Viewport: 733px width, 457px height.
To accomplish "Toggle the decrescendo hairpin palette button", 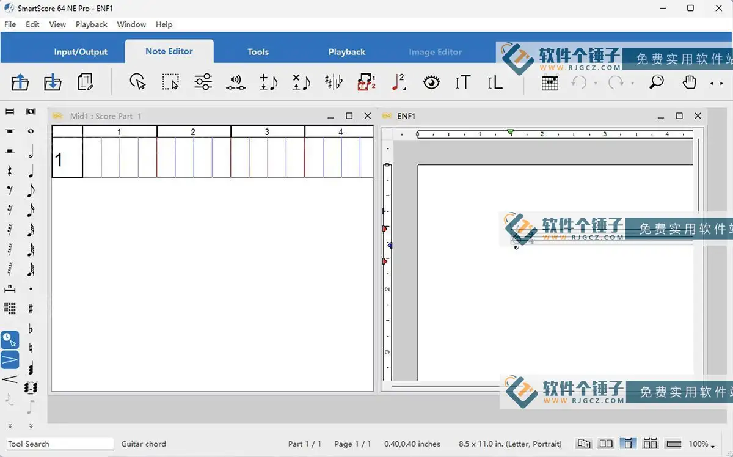I will pyautogui.click(x=10, y=360).
